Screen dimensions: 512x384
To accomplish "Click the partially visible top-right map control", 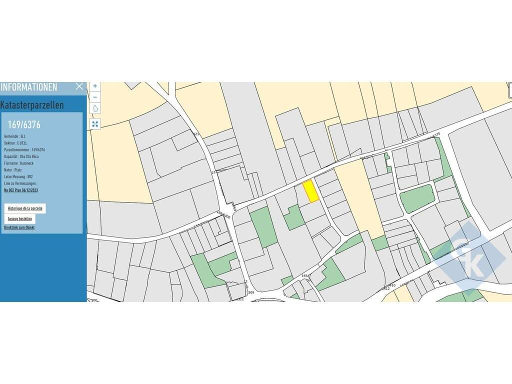I will tap(509, 90).
